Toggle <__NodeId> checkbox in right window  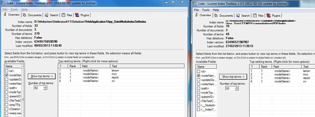pyautogui.click(x=199, y=105)
